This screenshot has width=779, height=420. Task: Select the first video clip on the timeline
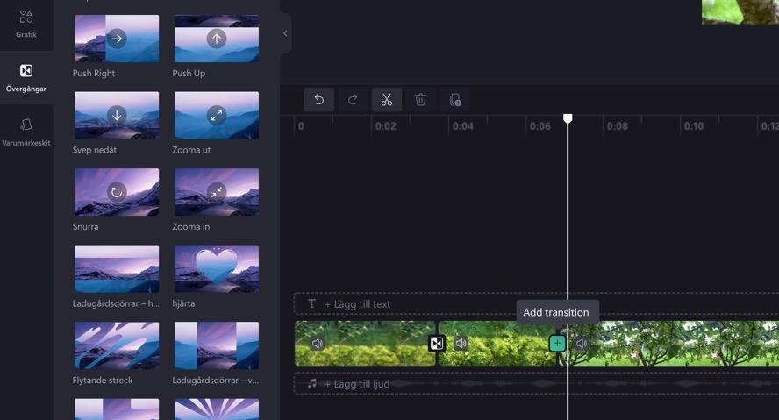[x=365, y=343]
